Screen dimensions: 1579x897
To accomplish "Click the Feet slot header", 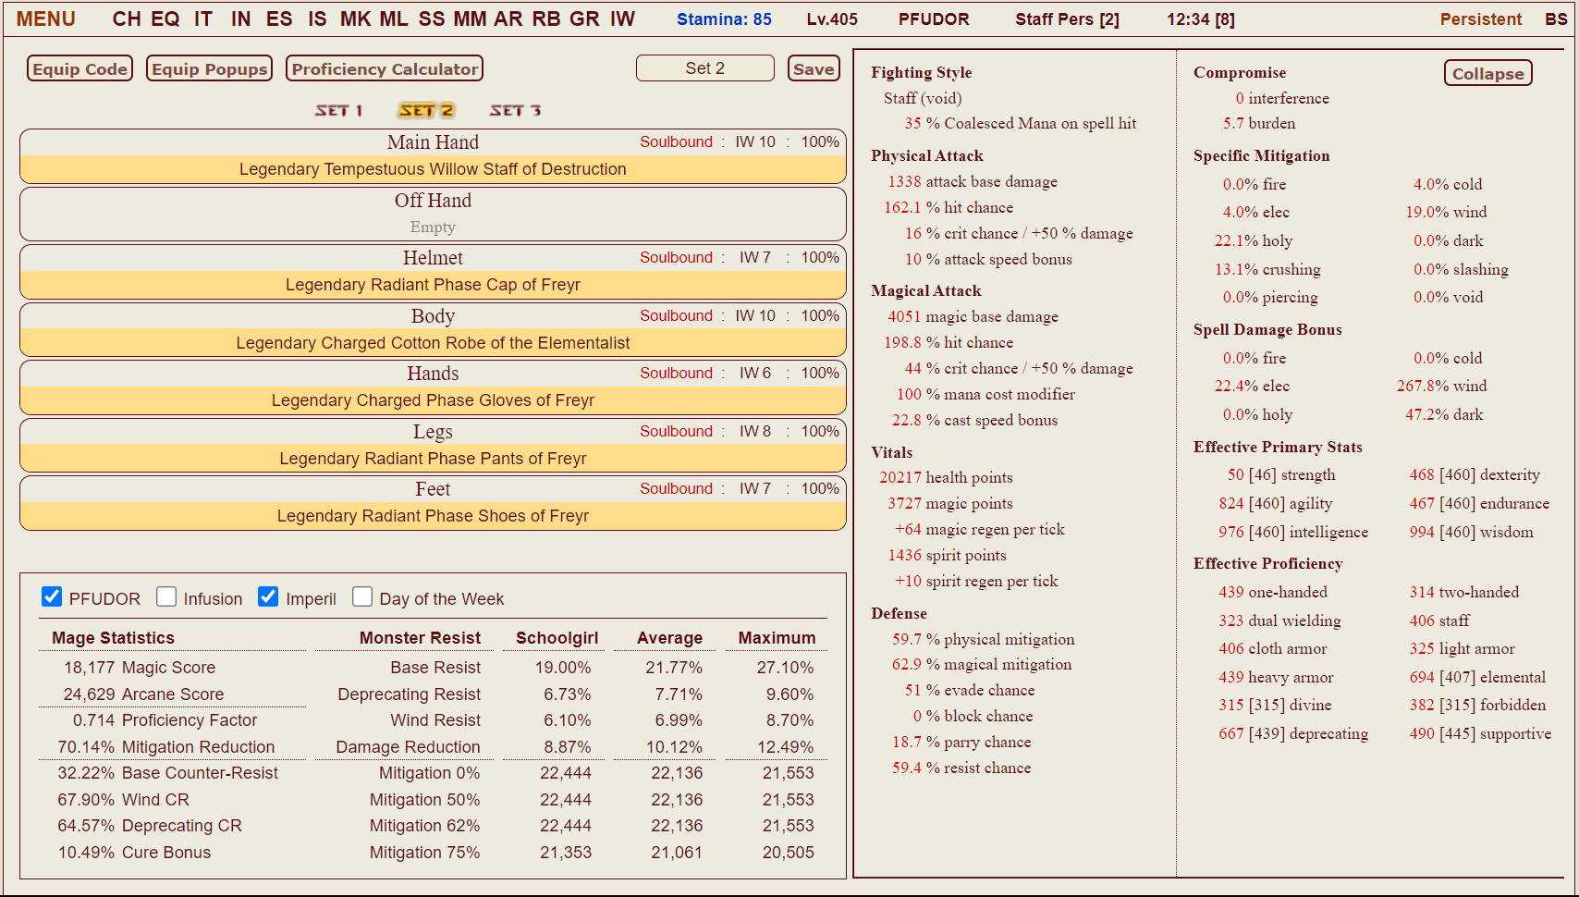I will point(433,489).
